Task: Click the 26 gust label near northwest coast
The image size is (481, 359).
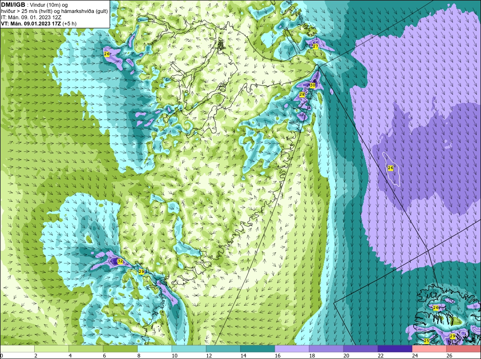Action: click(107, 54)
